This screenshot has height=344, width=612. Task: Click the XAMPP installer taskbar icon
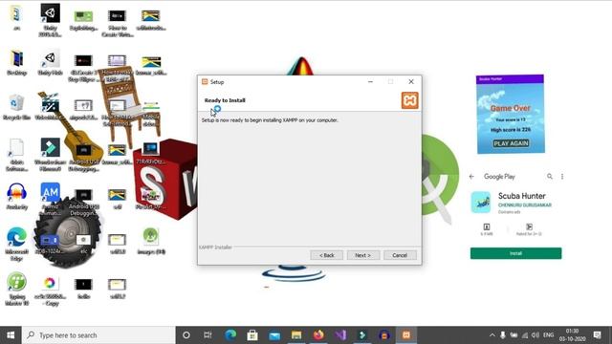pyautogui.click(x=406, y=335)
